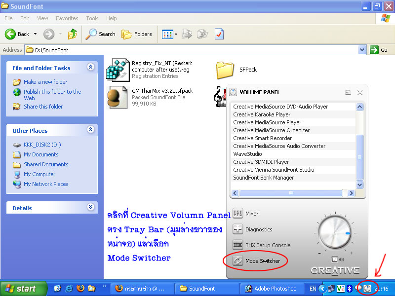395x296 pixels.
Task: Click the Windows start button
Action: (x=23, y=289)
